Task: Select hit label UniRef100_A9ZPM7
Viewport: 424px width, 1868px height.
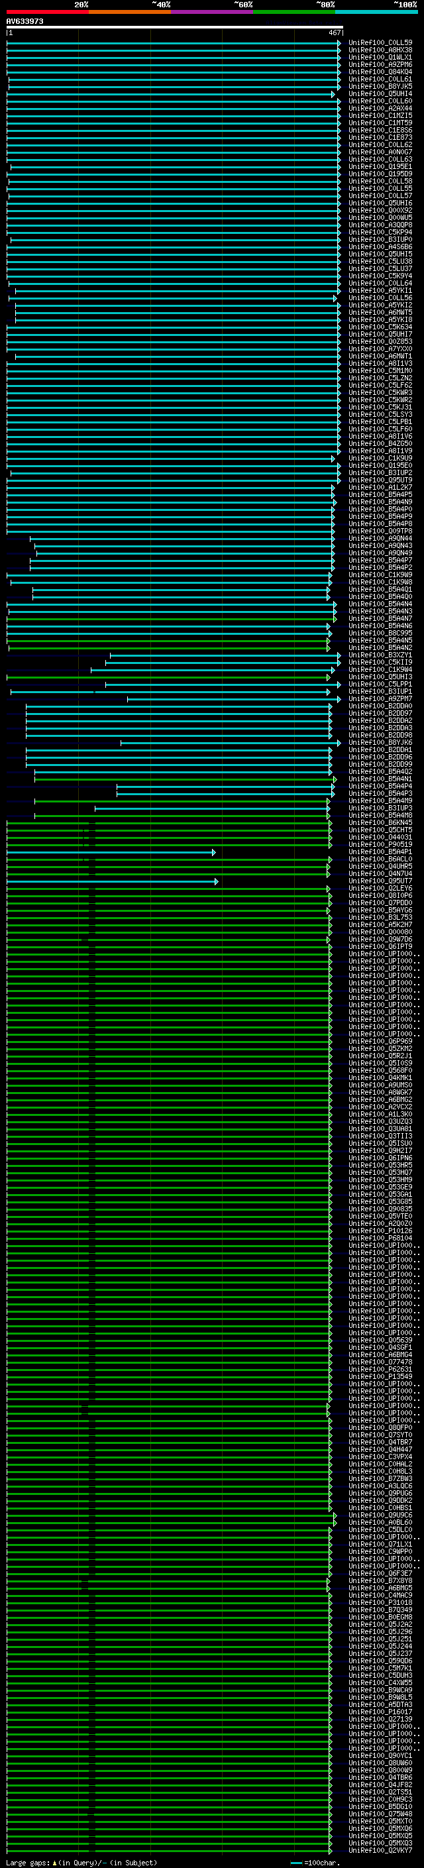Action: click(x=380, y=699)
